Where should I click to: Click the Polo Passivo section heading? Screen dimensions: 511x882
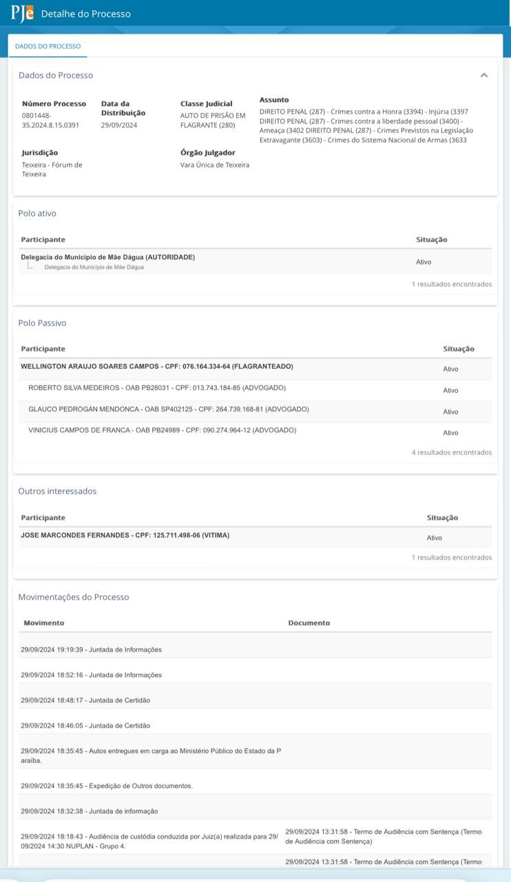42,323
